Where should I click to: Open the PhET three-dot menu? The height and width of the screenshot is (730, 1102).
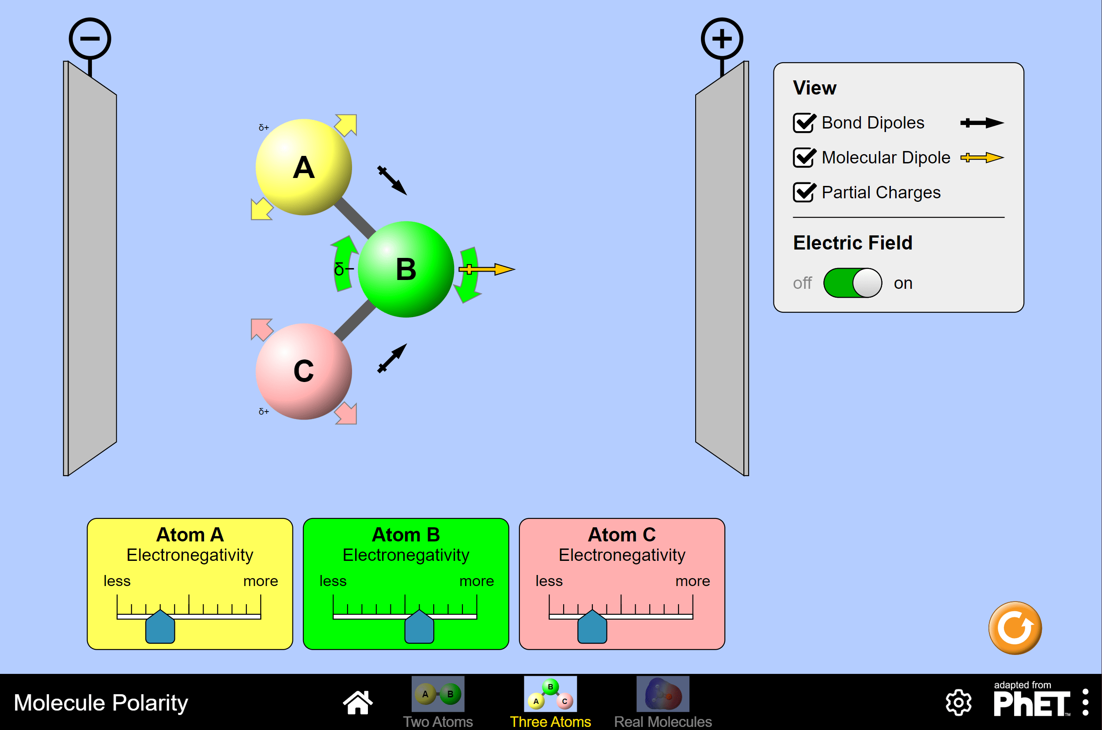[1085, 702]
